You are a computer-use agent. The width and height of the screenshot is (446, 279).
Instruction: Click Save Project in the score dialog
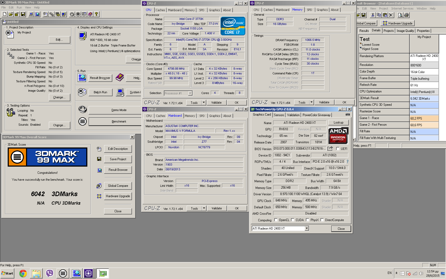coord(118,159)
